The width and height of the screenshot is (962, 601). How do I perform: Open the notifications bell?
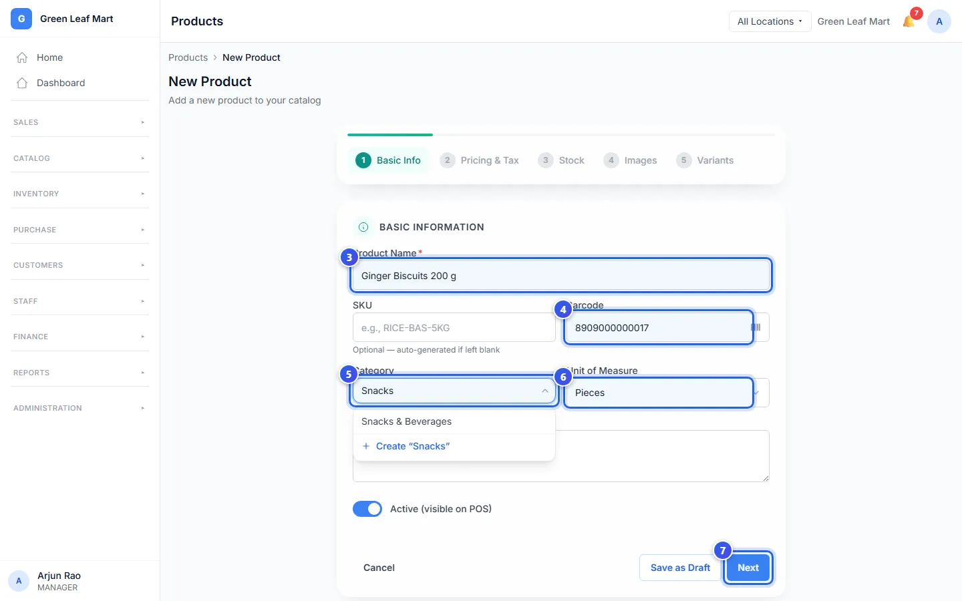click(909, 21)
